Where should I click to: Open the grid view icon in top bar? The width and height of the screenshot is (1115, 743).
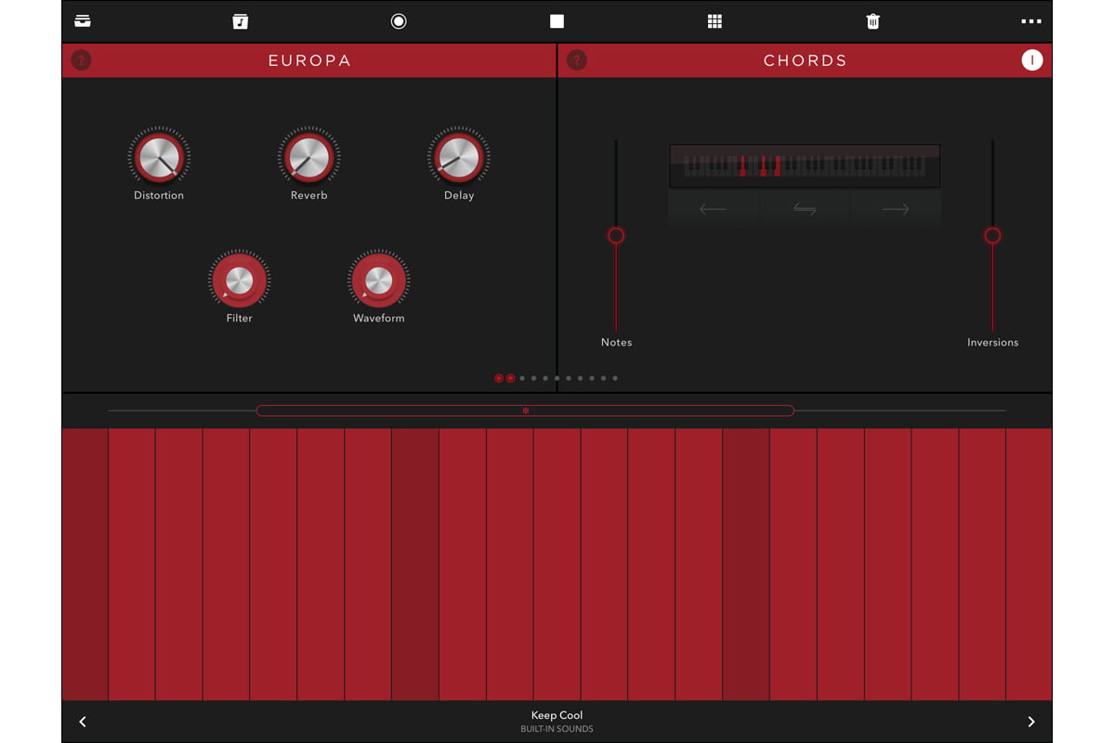tap(715, 21)
